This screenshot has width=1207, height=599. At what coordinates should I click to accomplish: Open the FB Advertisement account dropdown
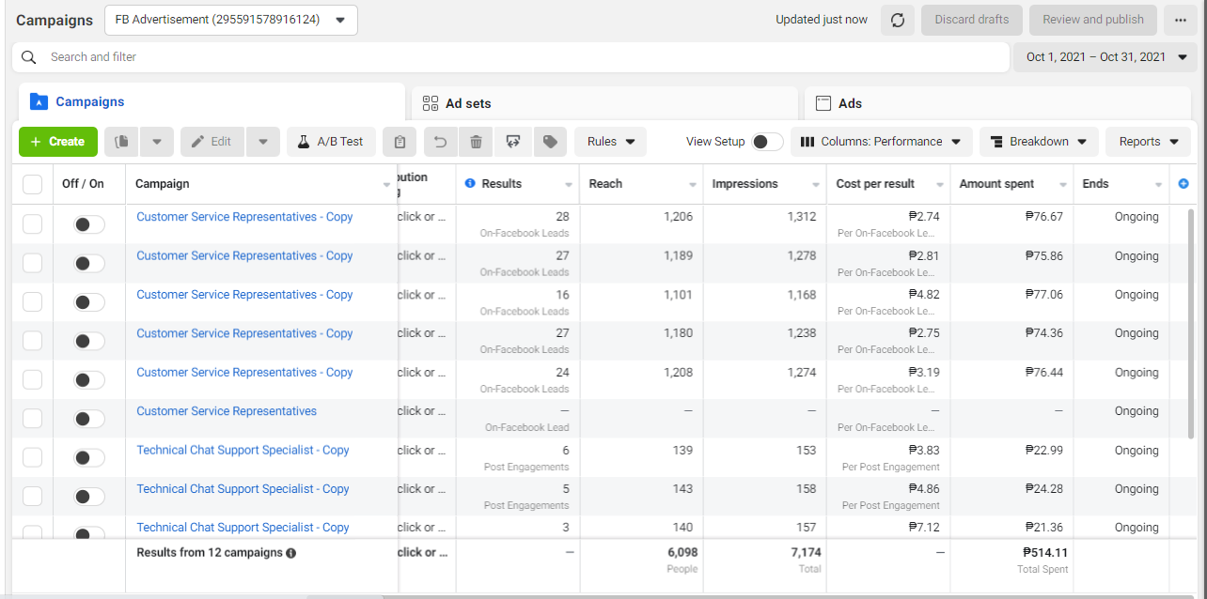230,20
